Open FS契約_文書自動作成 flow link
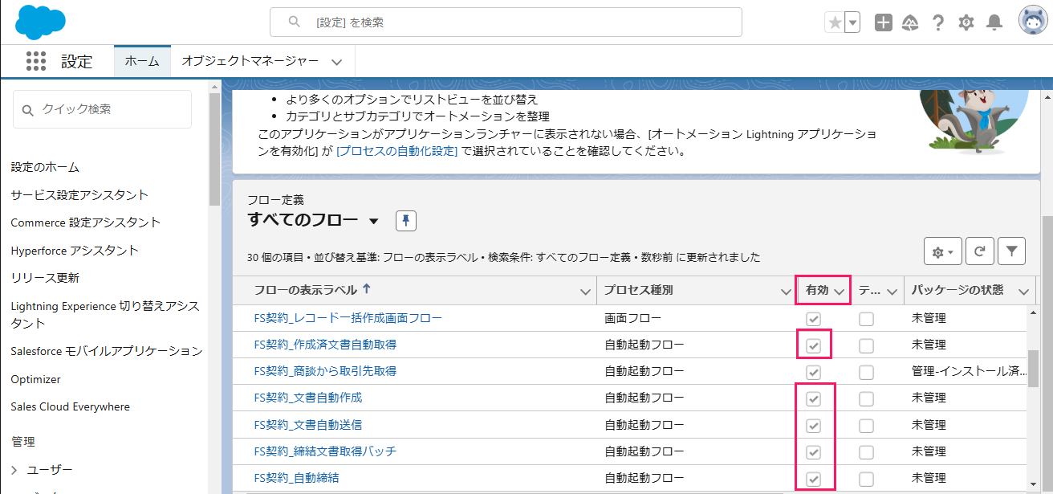 coord(307,398)
